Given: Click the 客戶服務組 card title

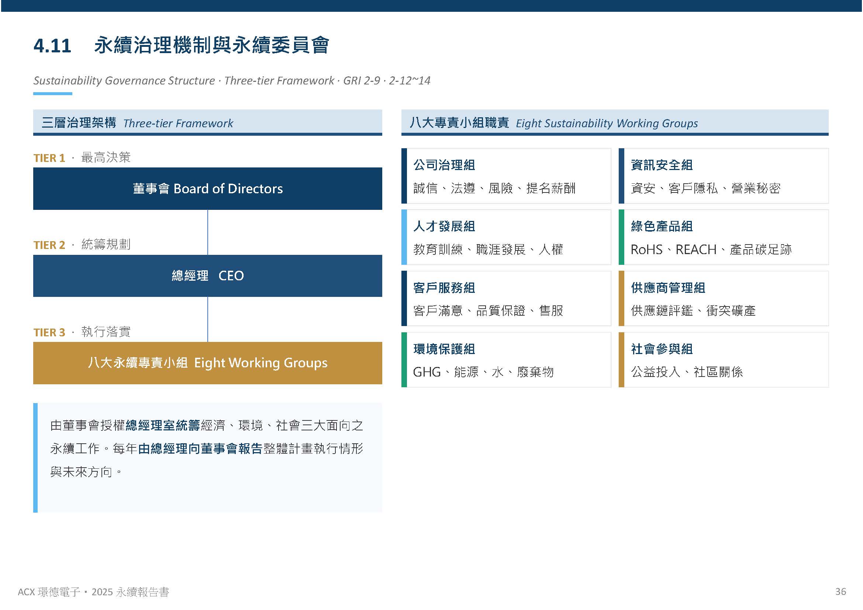Looking at the screenshot, I should pos(444,288).
